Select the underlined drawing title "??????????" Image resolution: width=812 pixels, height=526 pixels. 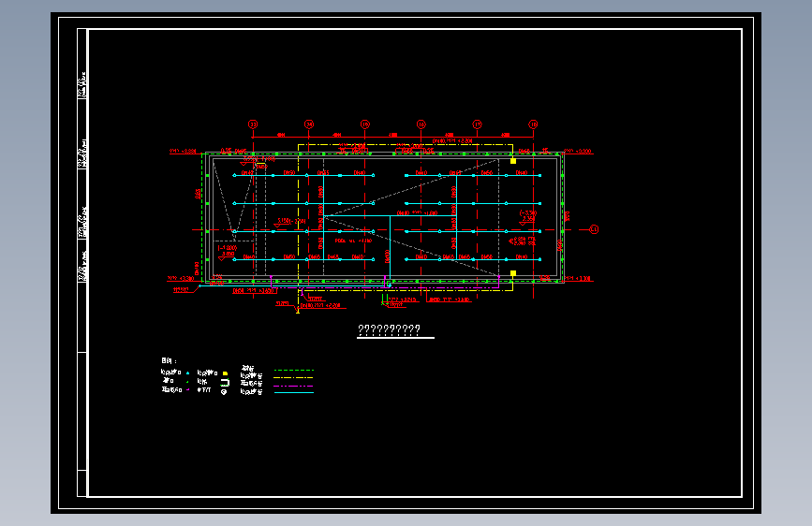(390, 329)
